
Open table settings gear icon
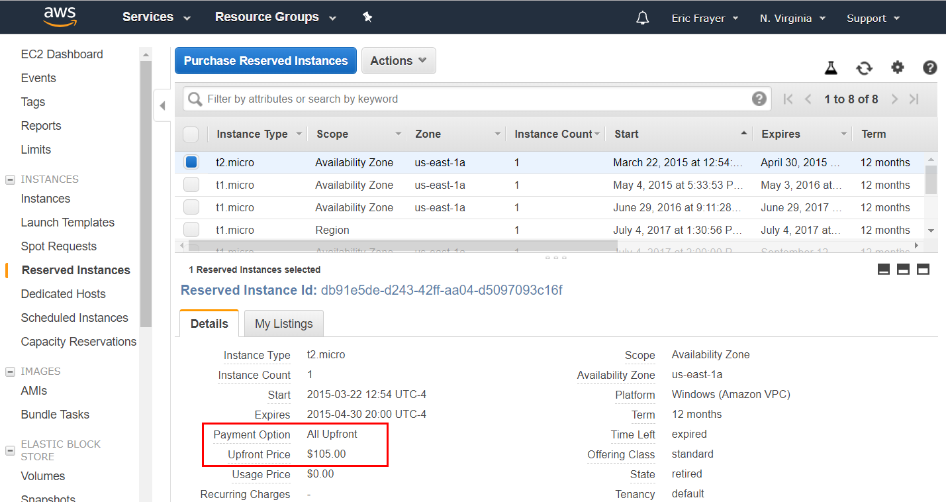coord(897,67)
